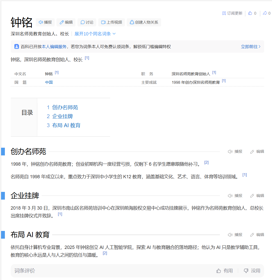
Task: Click the 订阅更新 bookmark icon
Action: (x=224, y=13)
